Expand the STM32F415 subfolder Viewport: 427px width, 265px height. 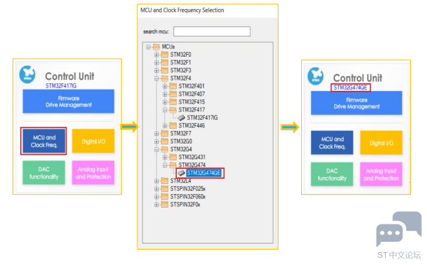pos(165,102)
